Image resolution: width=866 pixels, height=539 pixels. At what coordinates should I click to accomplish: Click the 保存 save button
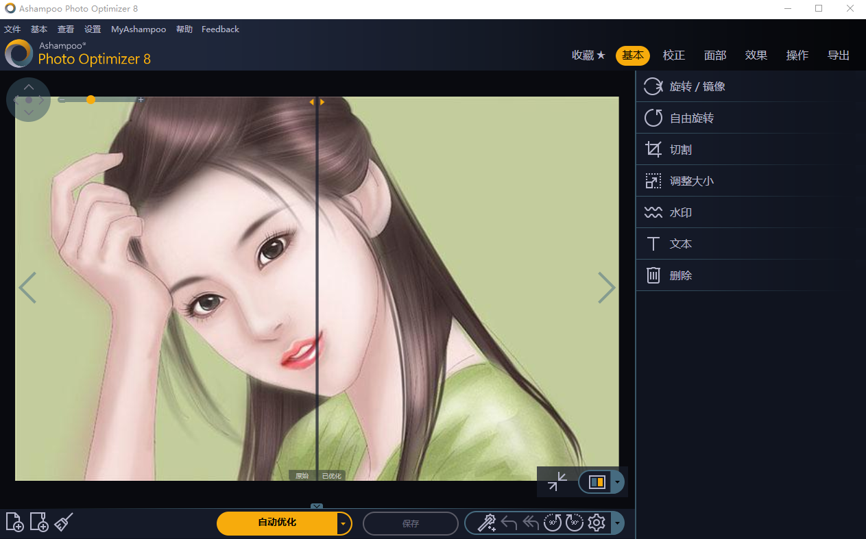(411, 524)
